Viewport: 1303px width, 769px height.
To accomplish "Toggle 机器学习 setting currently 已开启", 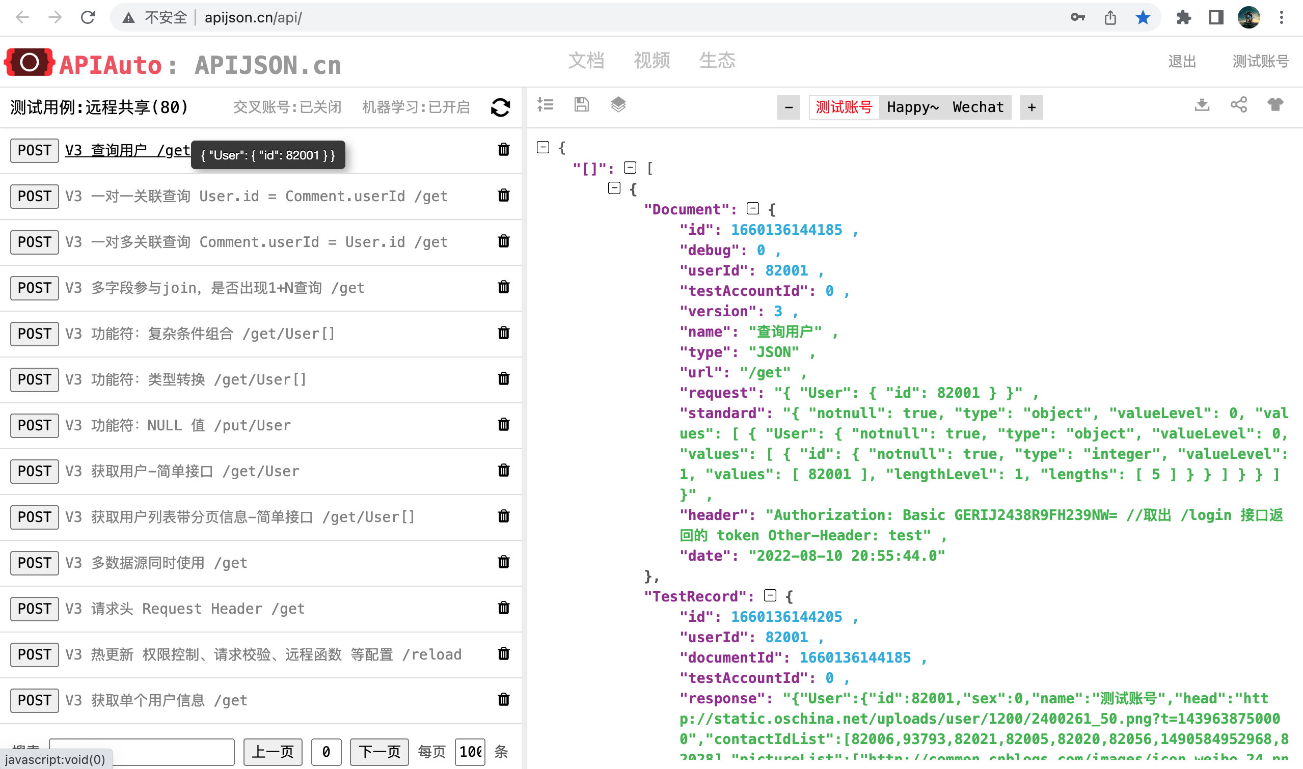I will [x=416, y=107].
